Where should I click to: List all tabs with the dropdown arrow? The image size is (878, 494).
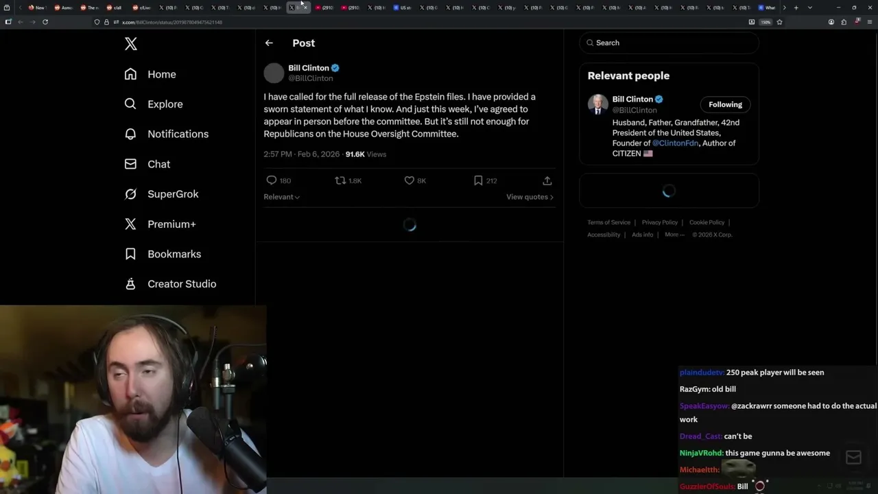[810, 8]
